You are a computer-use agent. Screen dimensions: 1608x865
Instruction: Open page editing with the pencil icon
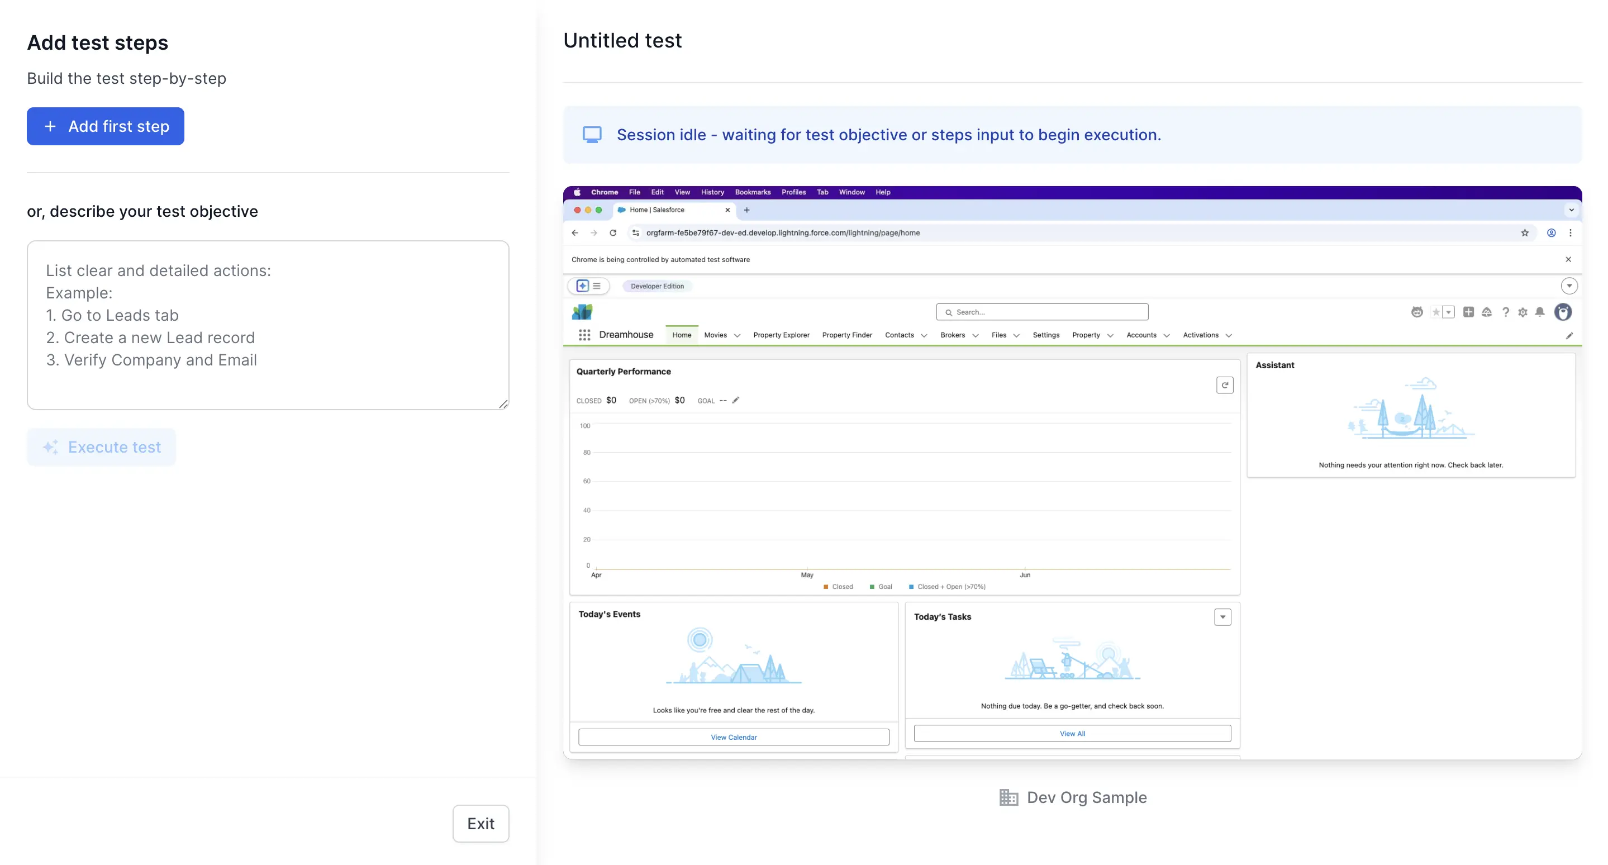point(1569,335)
